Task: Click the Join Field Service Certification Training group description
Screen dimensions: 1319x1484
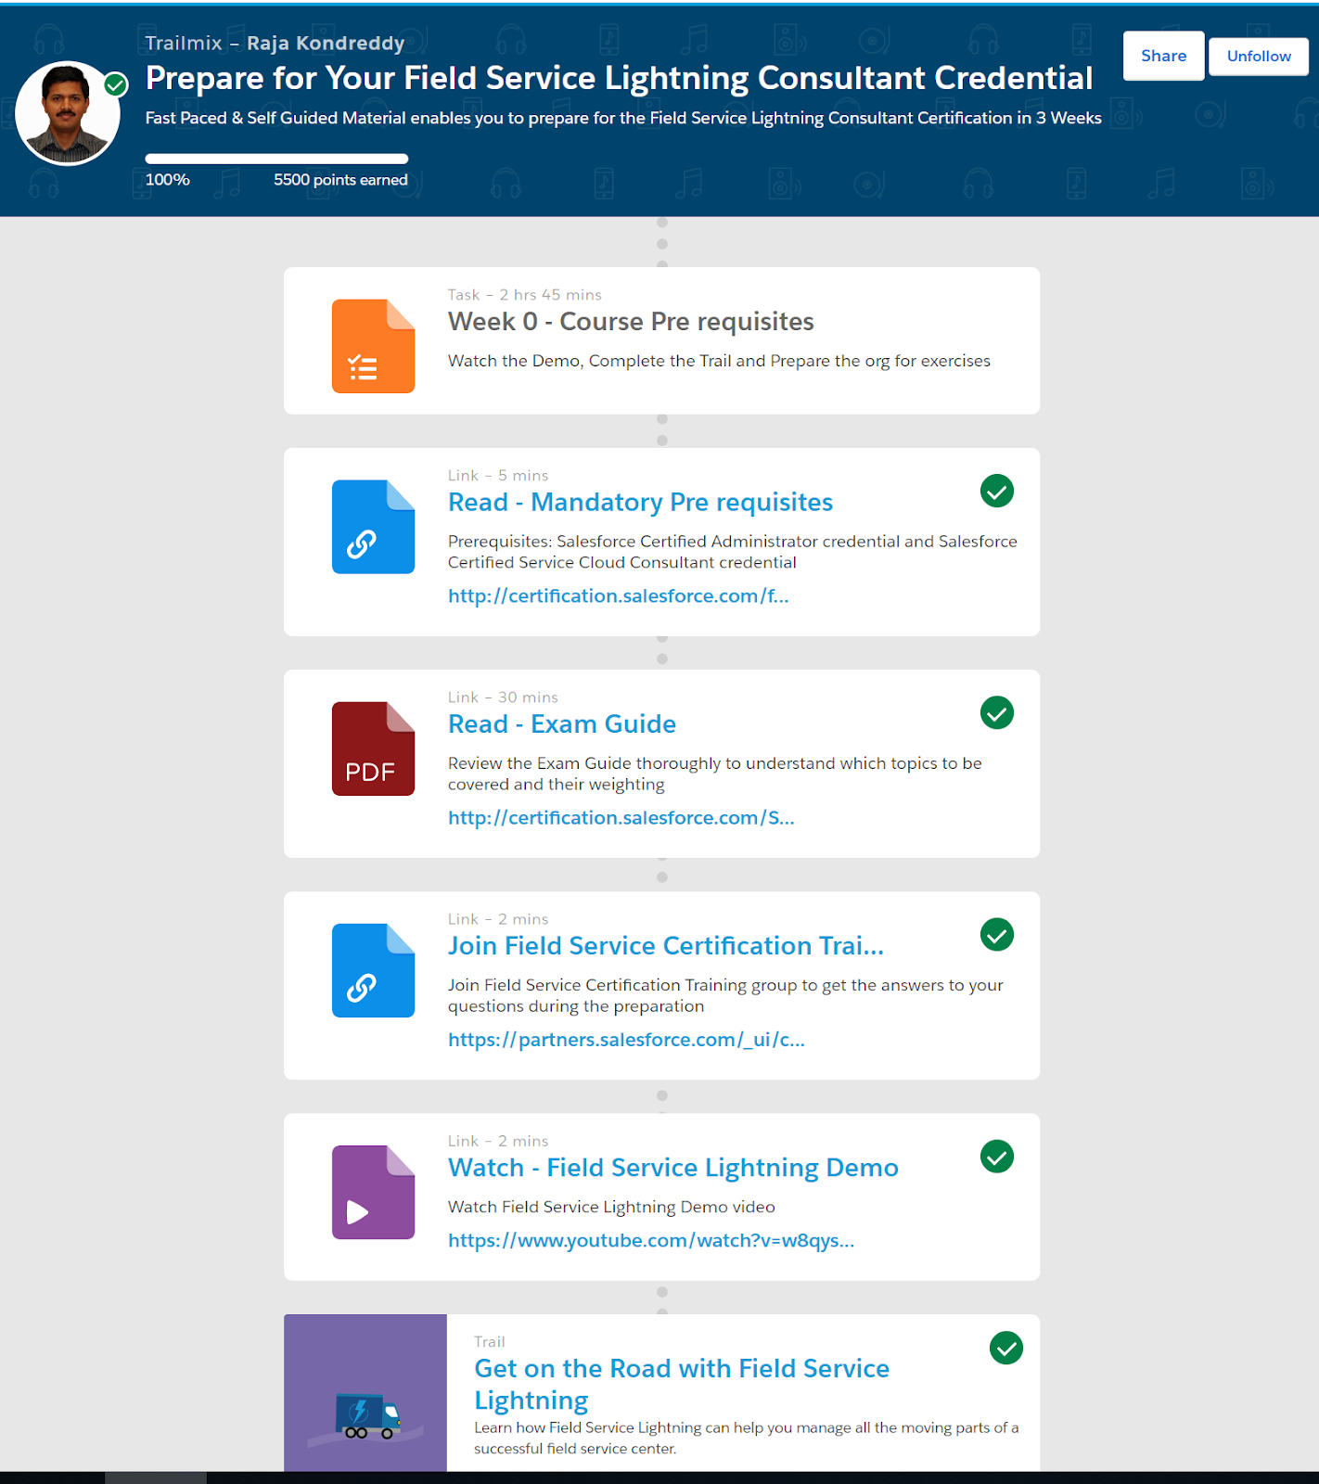Action: click(725, 995)
